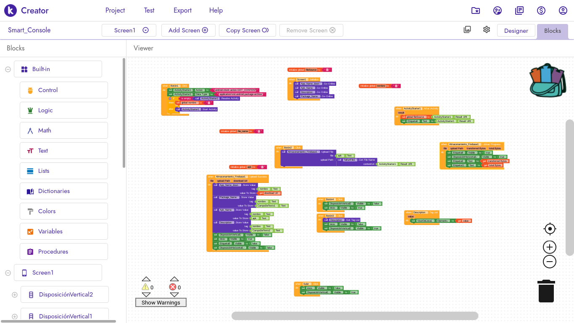Zoom out with the minus circle icon
The width and height of the screenshot is (574, 323).
550,262
